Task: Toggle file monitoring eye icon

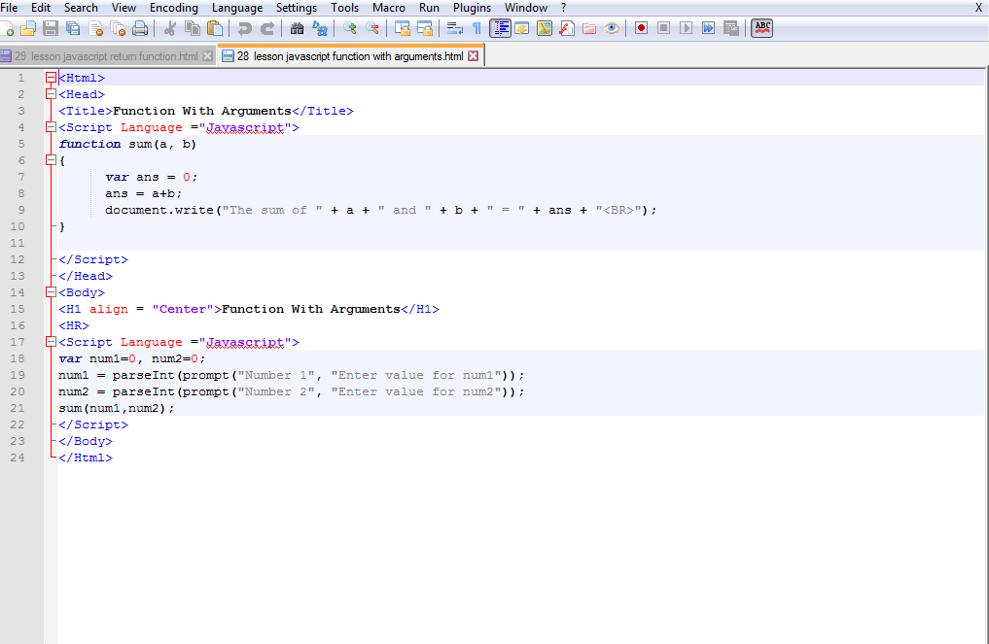Action: pos(611,28)
